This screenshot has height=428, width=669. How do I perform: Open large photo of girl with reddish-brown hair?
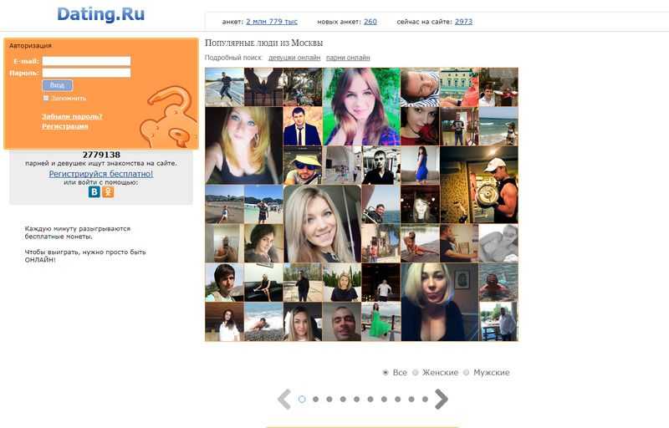[361, 106]
